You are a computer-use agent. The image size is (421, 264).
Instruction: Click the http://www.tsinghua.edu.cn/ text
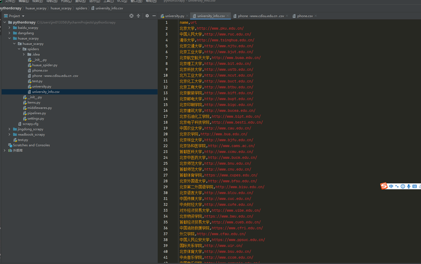click(x=226, y=40)
